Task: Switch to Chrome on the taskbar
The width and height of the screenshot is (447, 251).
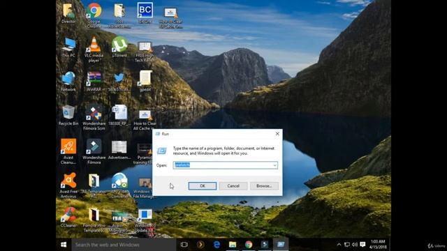Action: click(249, 245)
